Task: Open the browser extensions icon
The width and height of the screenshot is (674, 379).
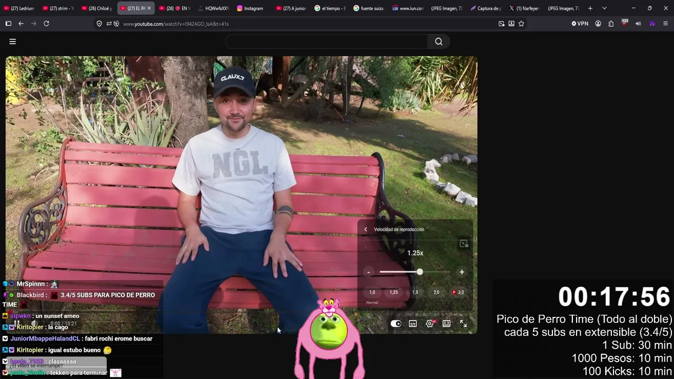Action: (611, 24)
